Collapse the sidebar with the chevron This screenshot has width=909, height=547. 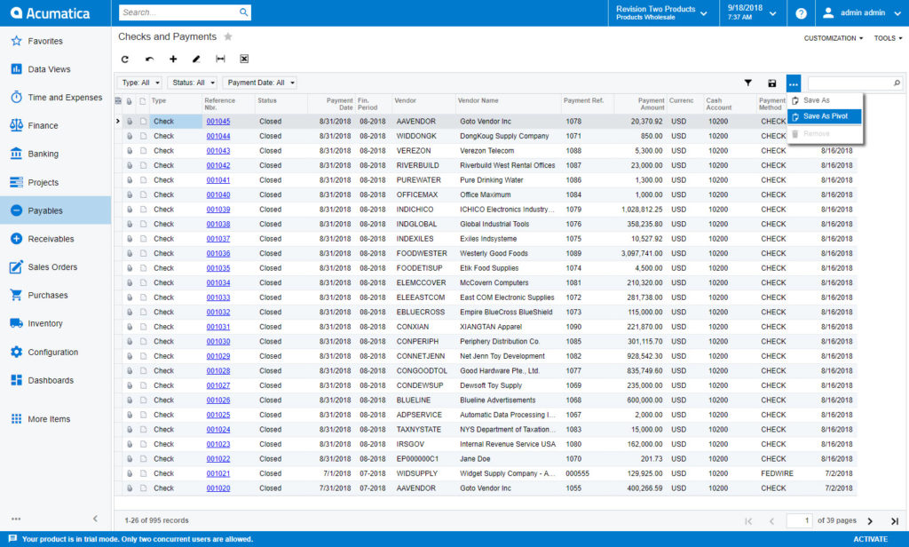tap(97, 519)
